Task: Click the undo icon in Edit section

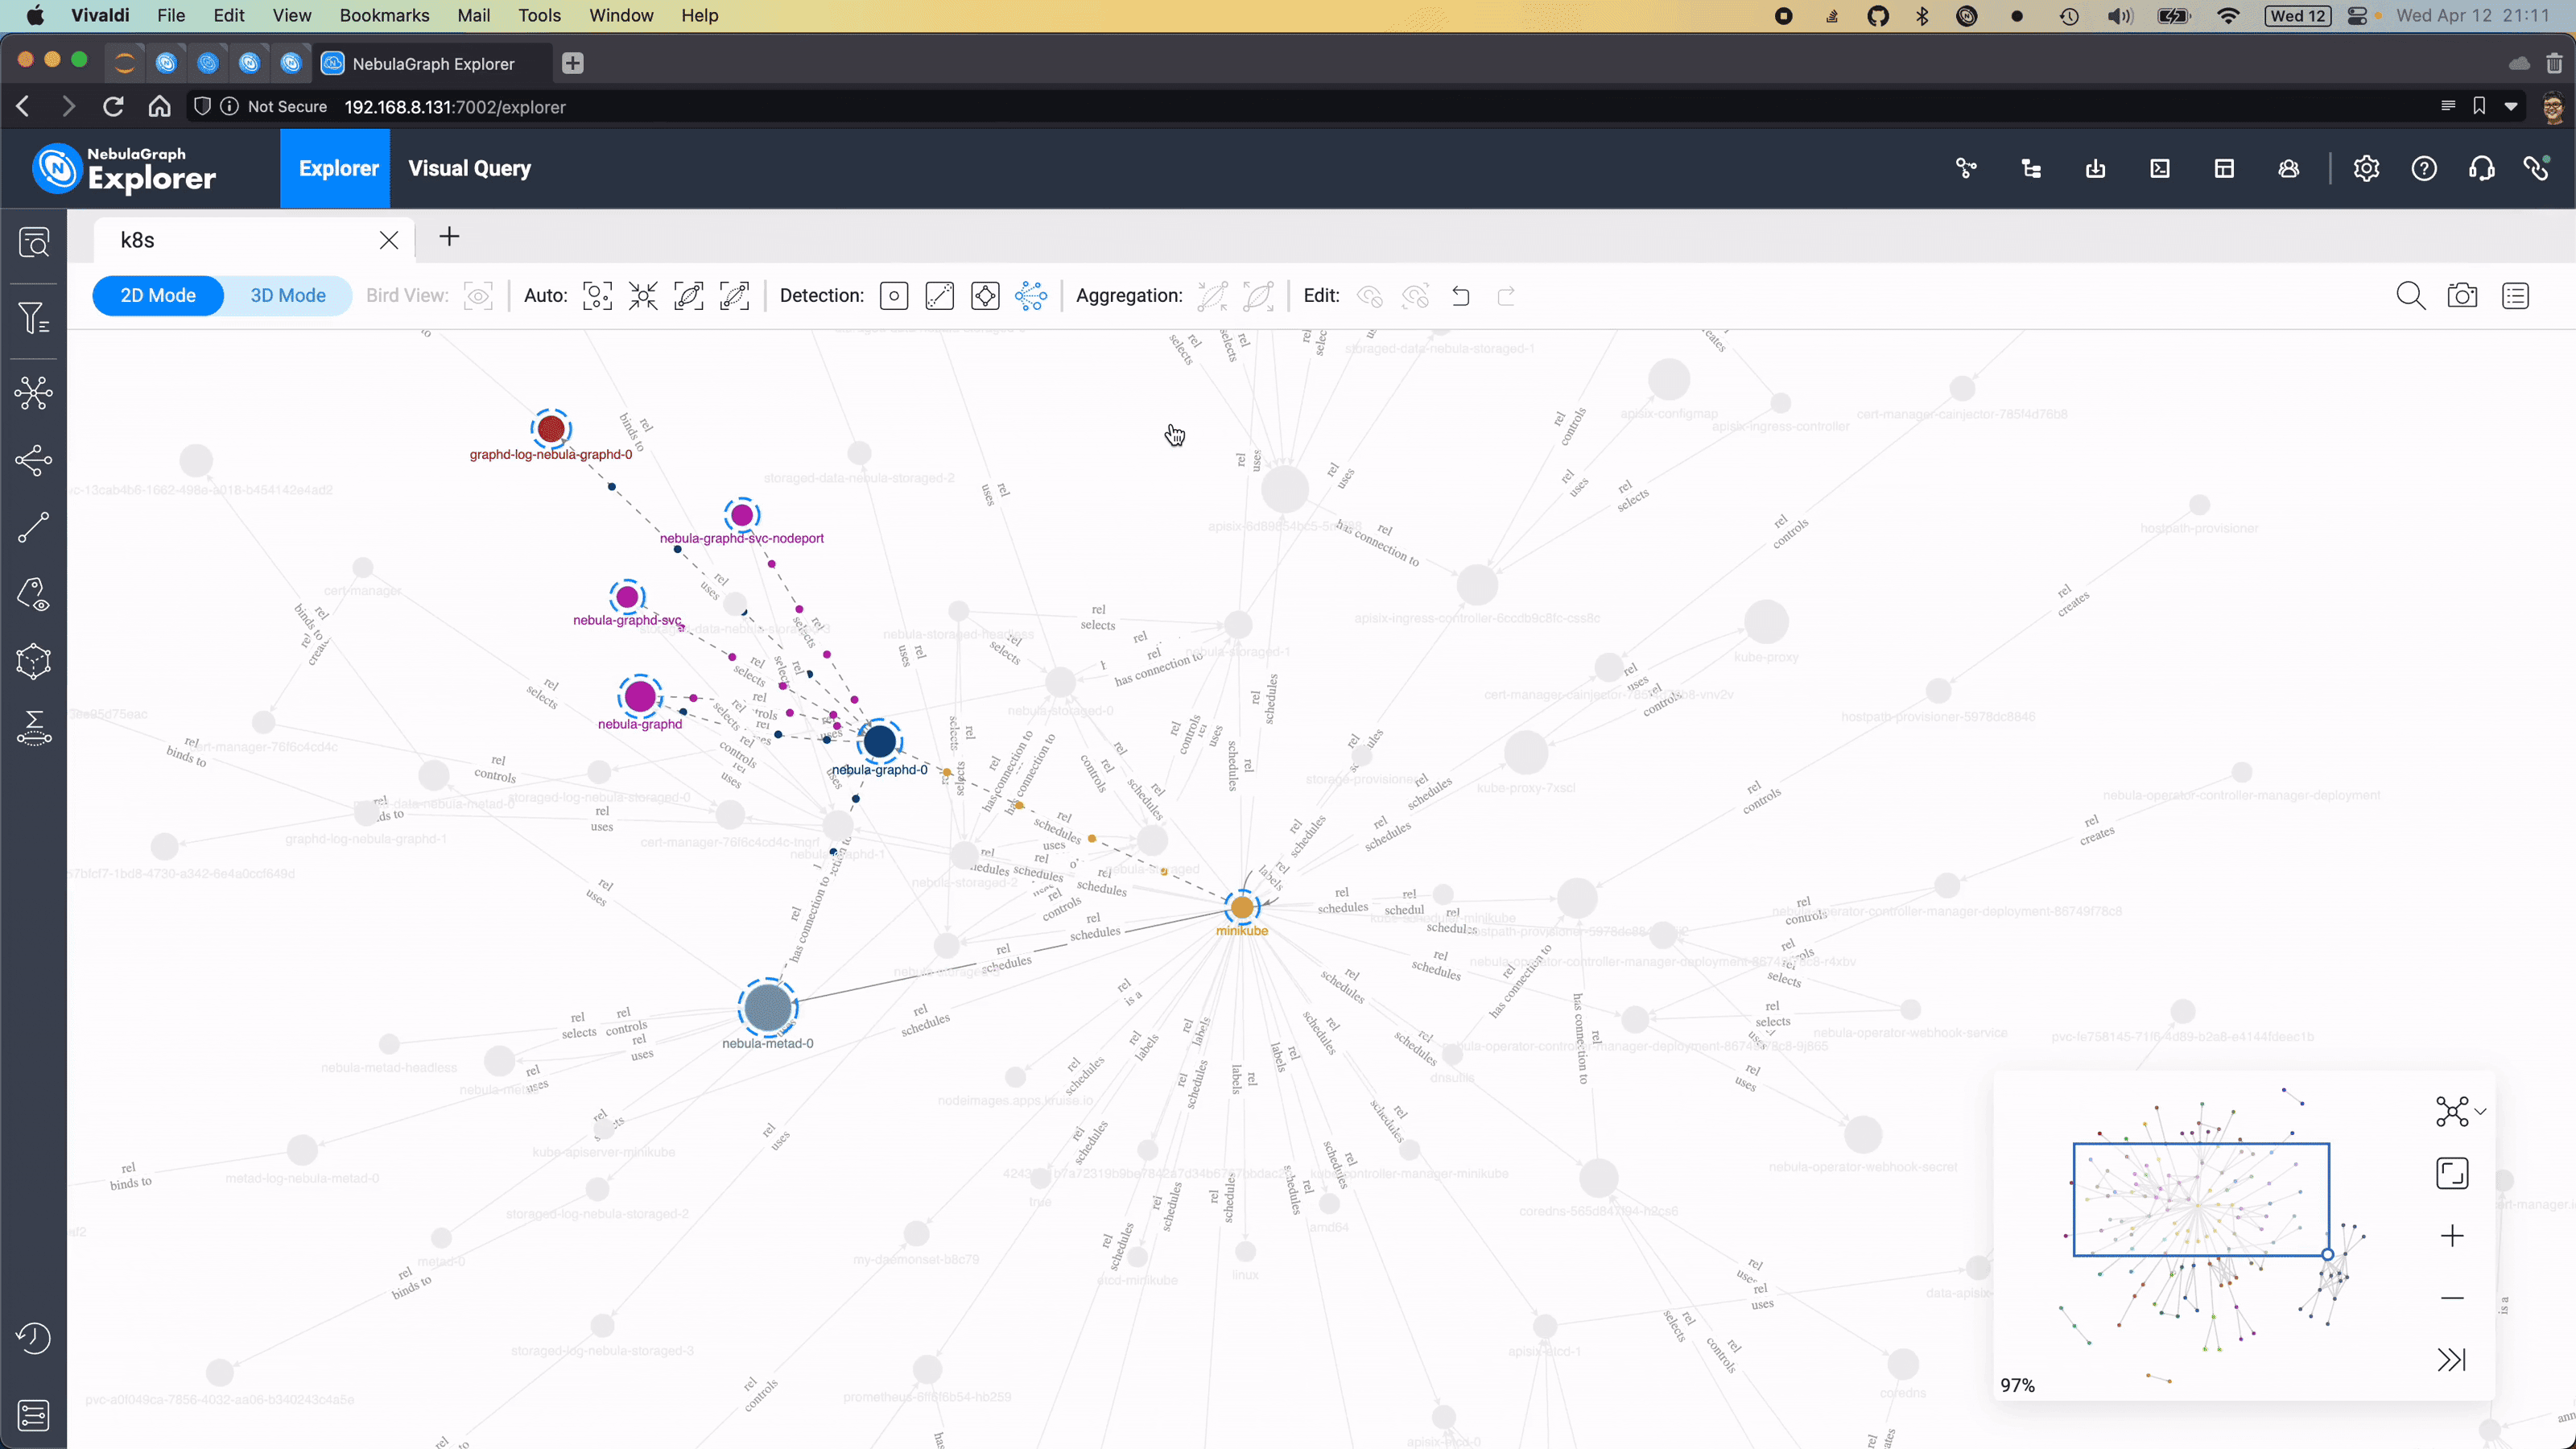Action: [x=1461, y=296]
